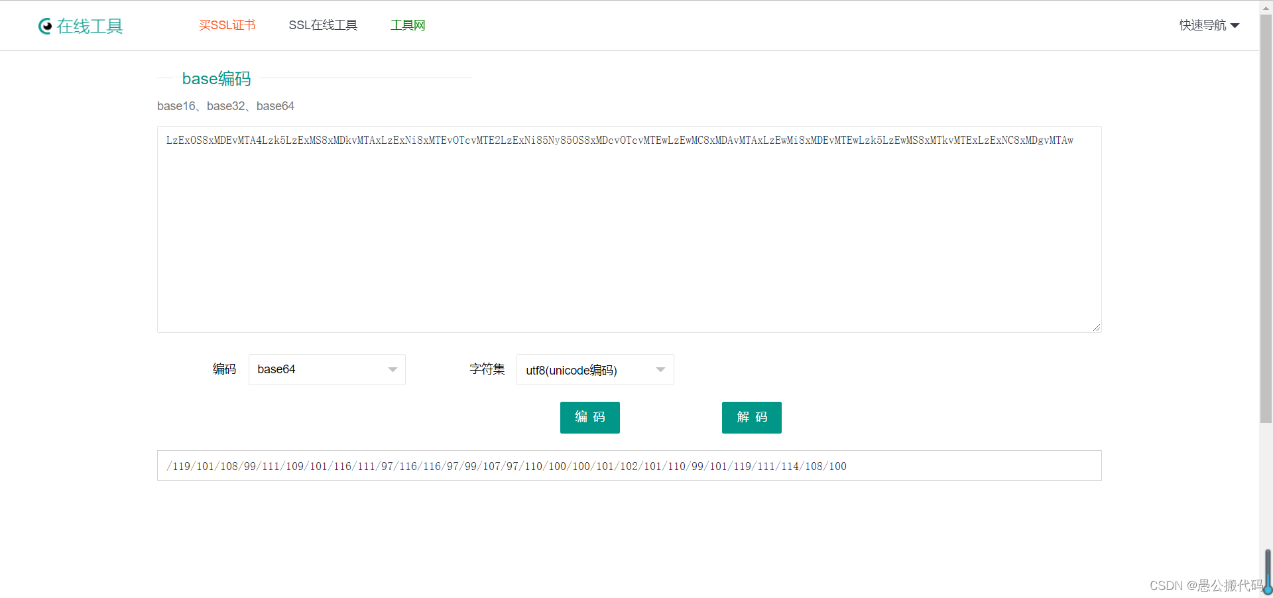The height and width of the screenshot is (598, 1273).
Task: Click the 解码 decode button
Action: [752, 418]
